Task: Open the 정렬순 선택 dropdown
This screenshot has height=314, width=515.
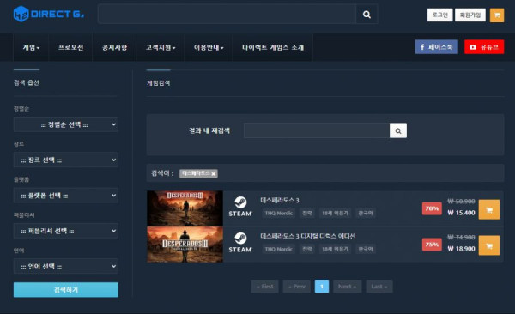Action: [x=66, y=124]
